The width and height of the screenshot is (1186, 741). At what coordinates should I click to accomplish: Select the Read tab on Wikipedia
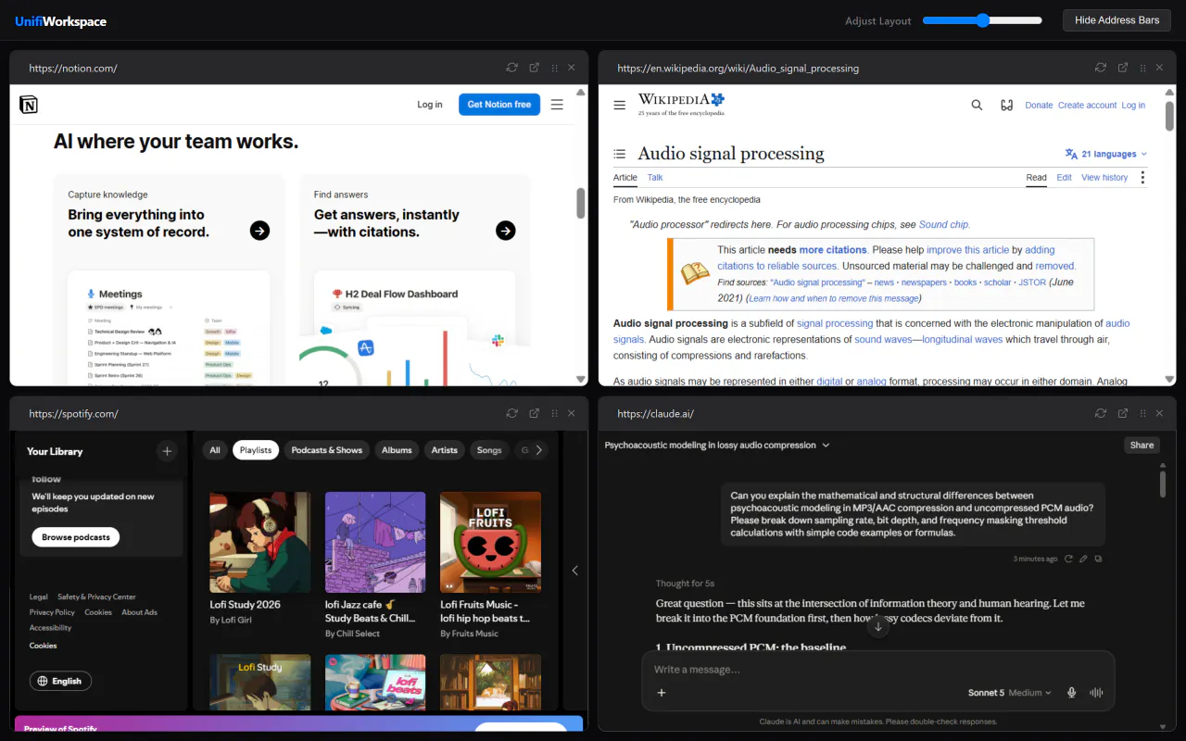(1036, 177)
